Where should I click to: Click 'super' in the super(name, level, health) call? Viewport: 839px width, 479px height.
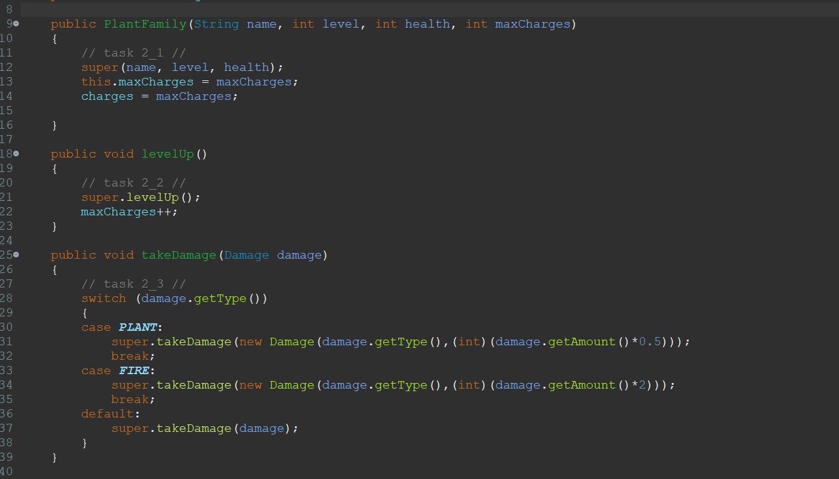(100, 67)
